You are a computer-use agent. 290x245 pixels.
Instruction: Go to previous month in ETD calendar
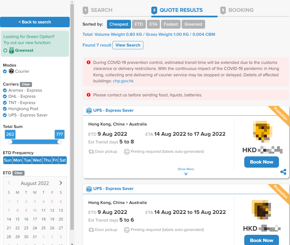(9, 183)
